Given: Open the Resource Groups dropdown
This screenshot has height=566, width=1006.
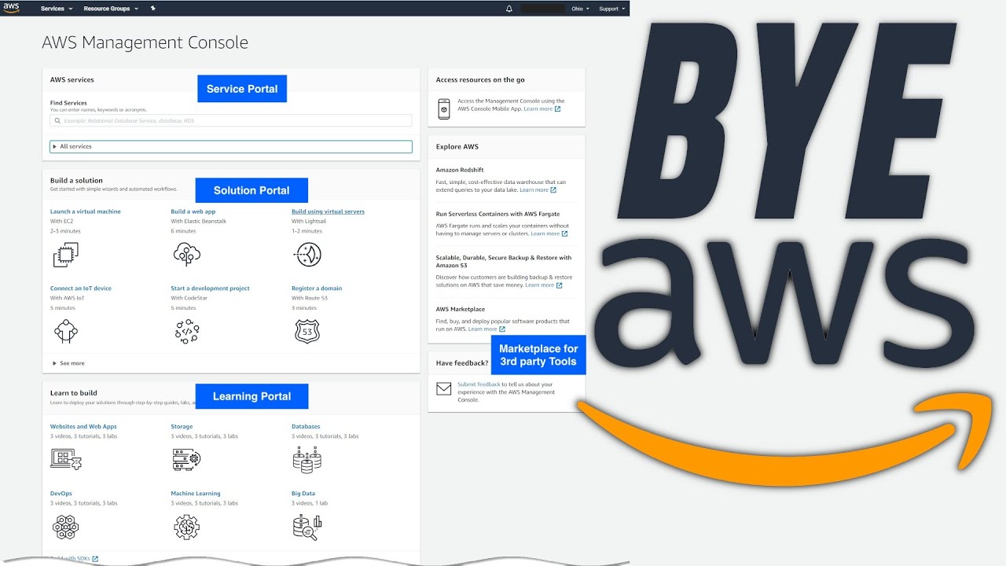Looking at the screenshot, I should (111, 9).
